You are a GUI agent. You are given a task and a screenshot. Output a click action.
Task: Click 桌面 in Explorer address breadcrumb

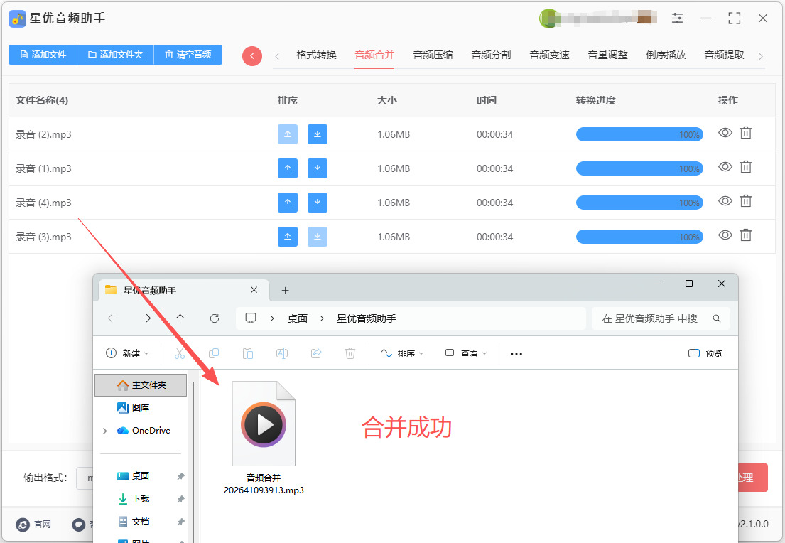[x=298, y=318]
